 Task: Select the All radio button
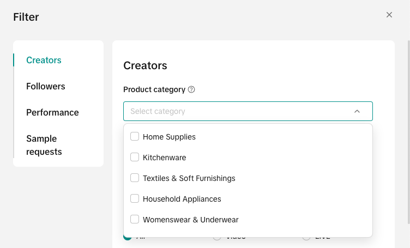pos(128,238)
